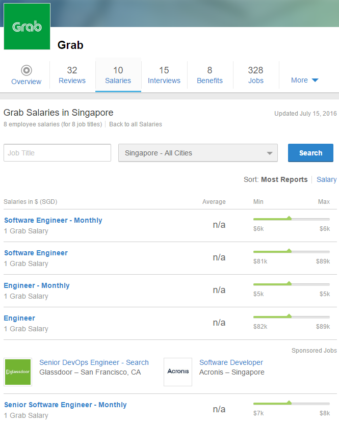Open the Overview tab with target icon
The height and width of the screenshot is (423, 339).
coord(27,75)
